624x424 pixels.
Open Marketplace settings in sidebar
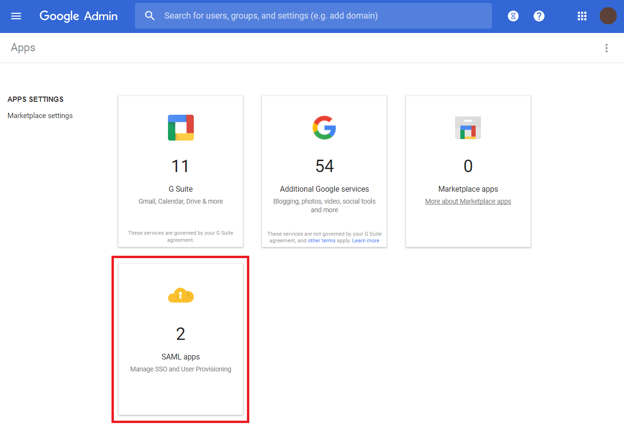coord(40,116)
